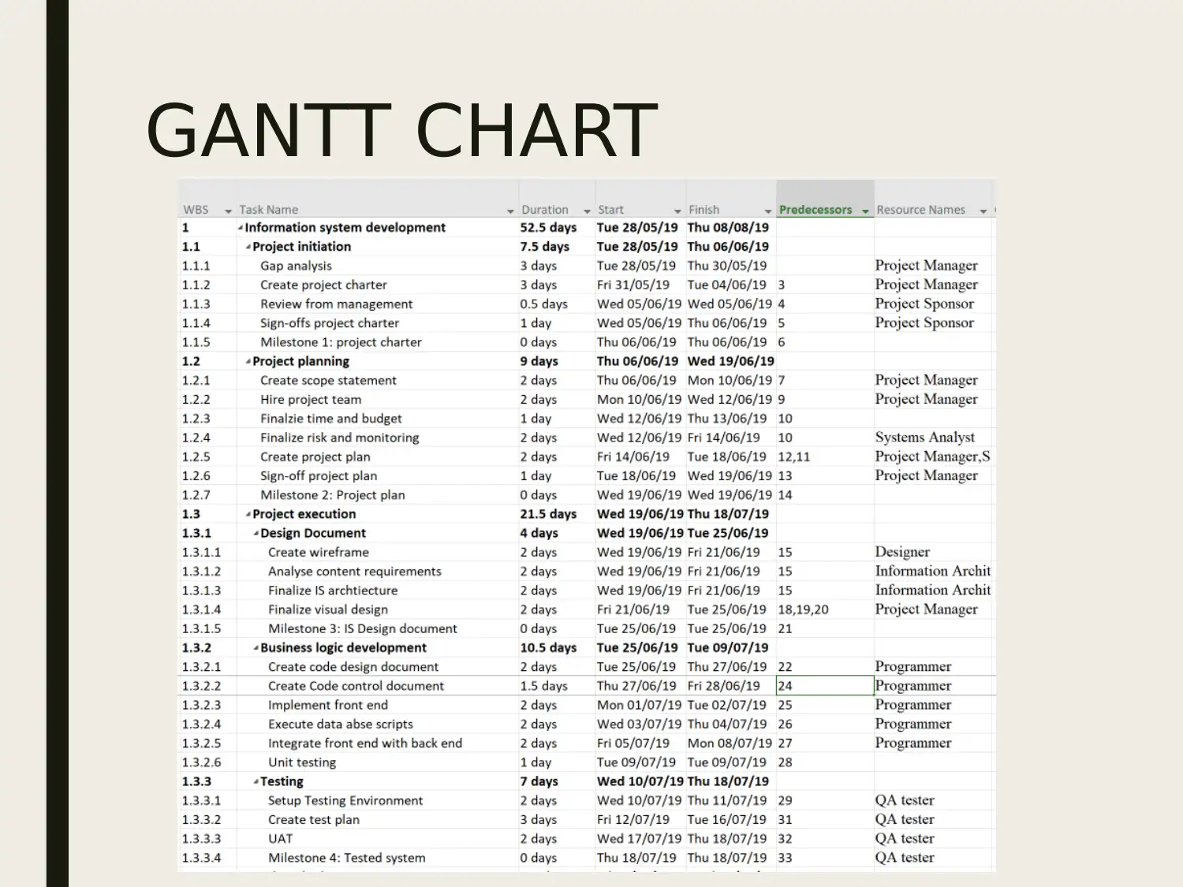Select the Create wireframe task
Image resolution: width=1183 pixels, height=887 pixels.
319,552
